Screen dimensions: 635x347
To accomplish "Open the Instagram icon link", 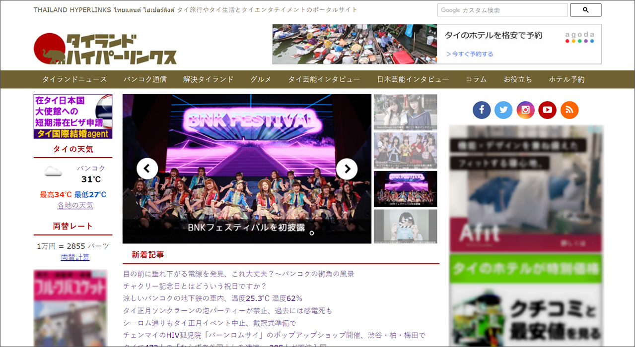I will [x=525, y=110].
